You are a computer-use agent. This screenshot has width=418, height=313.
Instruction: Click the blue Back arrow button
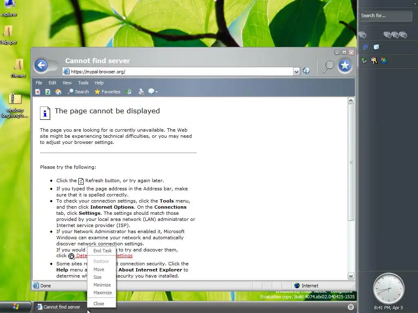pos(41,65)
